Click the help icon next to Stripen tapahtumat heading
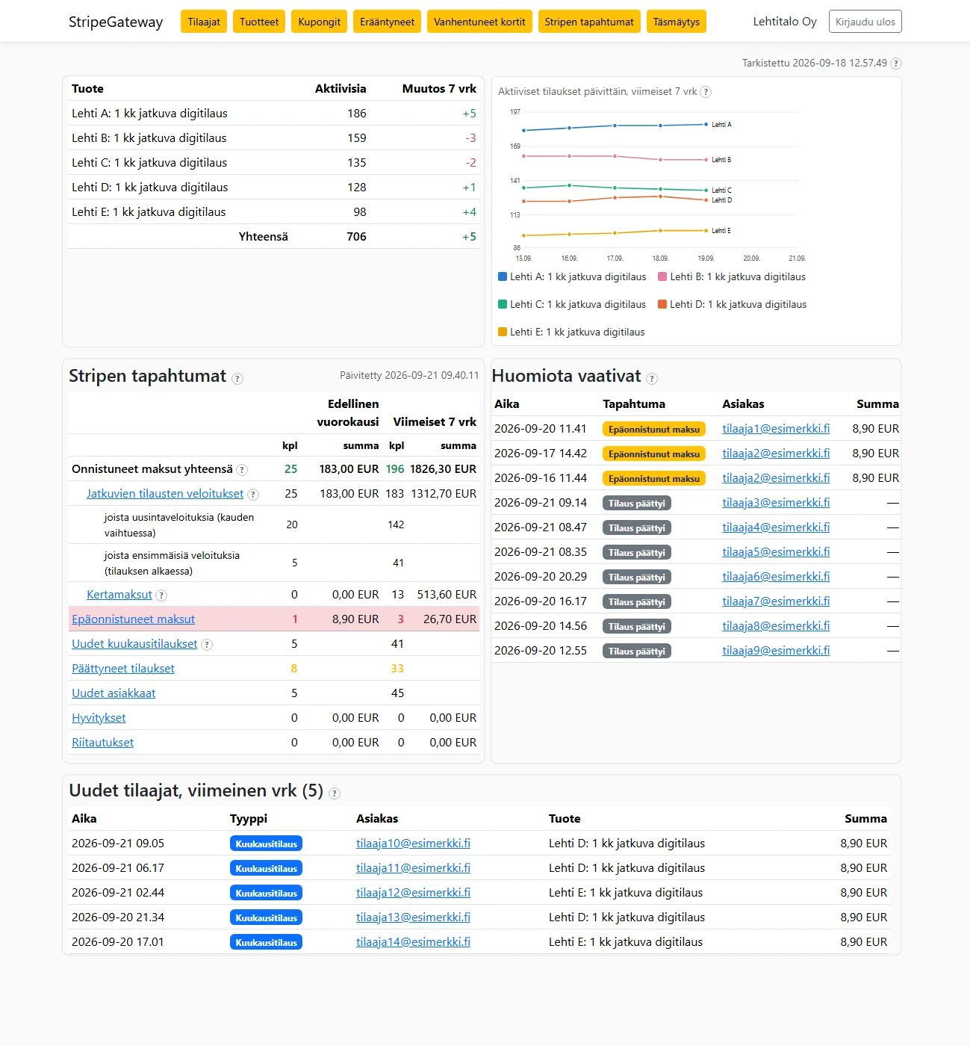Image resolution: width=970 pixels, height=1046 pixels. (x=237, y=379)
